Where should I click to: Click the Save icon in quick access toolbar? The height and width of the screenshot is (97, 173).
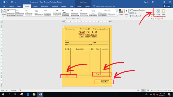4,2
